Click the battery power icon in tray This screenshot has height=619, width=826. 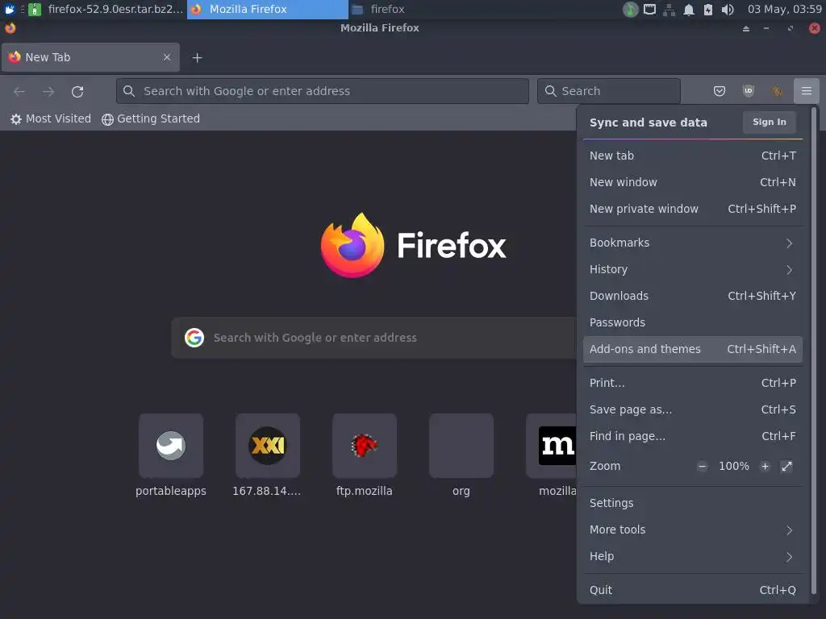(708, 10)
